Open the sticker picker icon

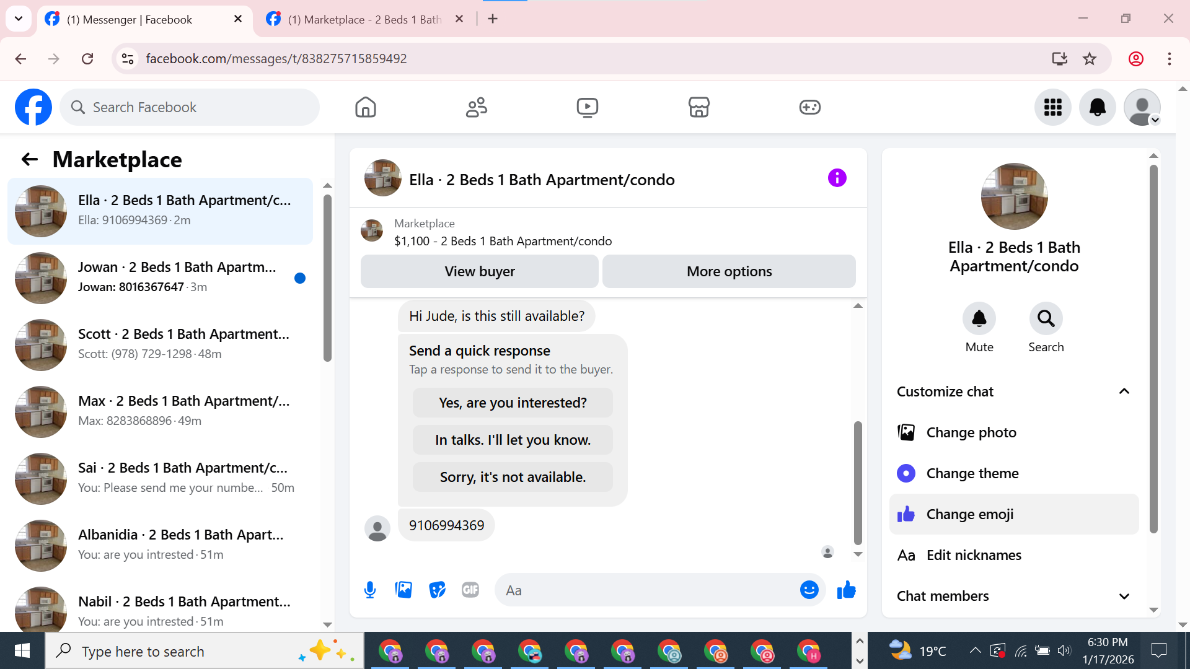tap(438, 590)
